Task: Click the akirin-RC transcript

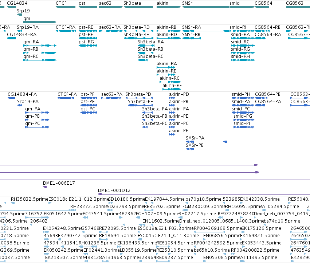Action: pos(170,82)
